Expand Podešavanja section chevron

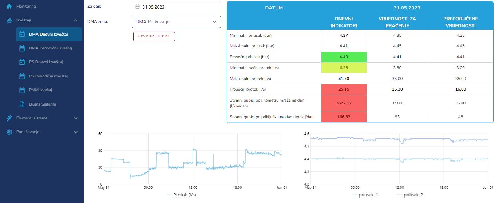[75, 132]
